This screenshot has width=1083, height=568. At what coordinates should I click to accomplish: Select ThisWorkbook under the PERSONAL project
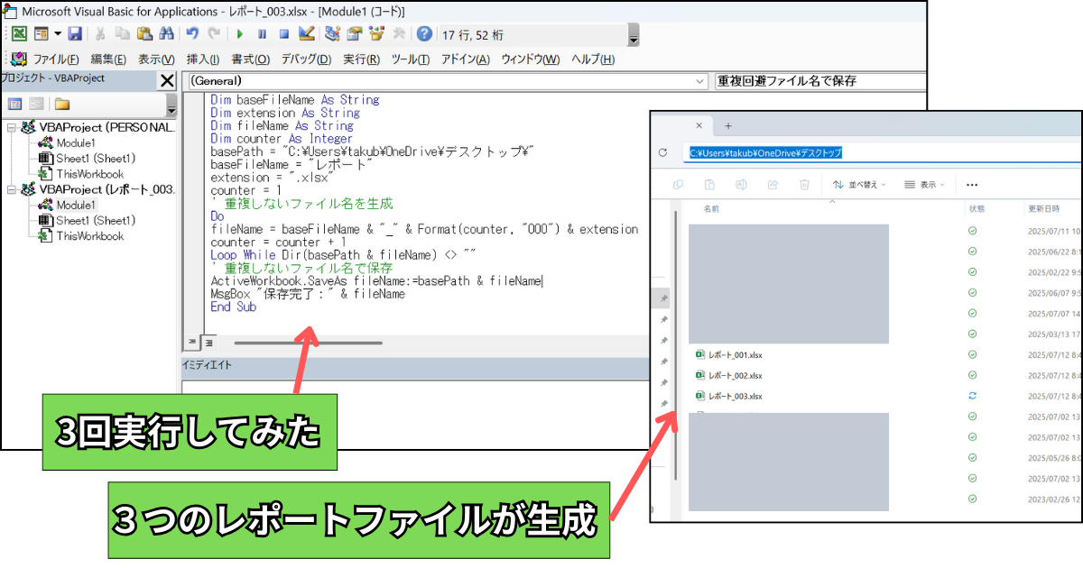pyautogui.click(x=81, y=174)
